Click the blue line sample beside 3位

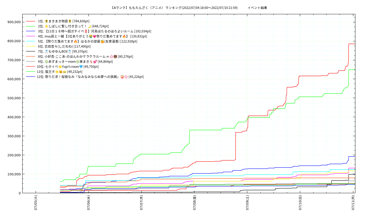[31, 31]
